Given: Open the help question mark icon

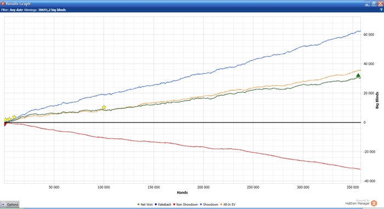Looking at the screenshot, I should coord(381,10).
